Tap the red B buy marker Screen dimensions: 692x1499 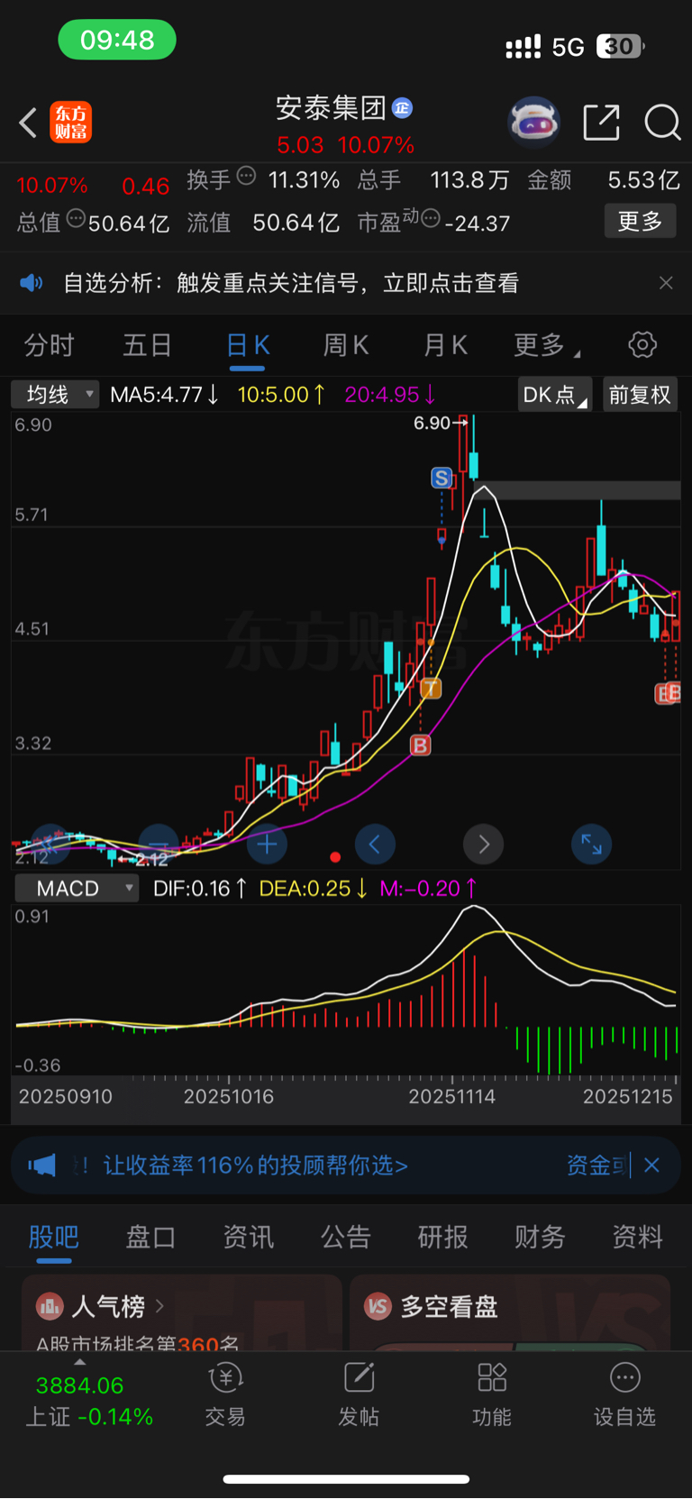420,745
